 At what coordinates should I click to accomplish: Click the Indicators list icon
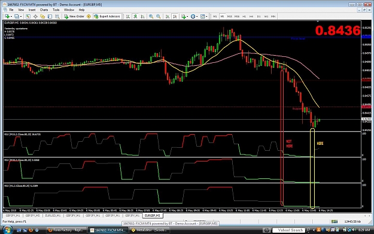tap(183, 17)
